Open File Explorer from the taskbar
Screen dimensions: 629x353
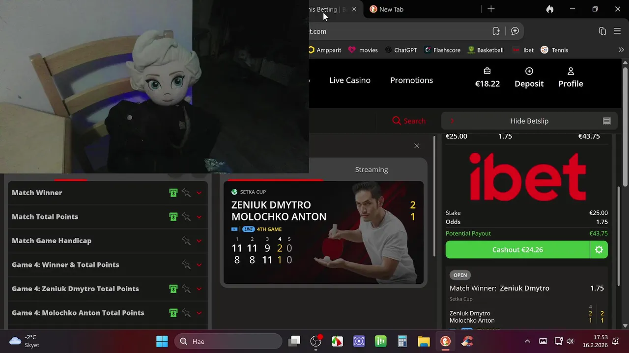424,341
